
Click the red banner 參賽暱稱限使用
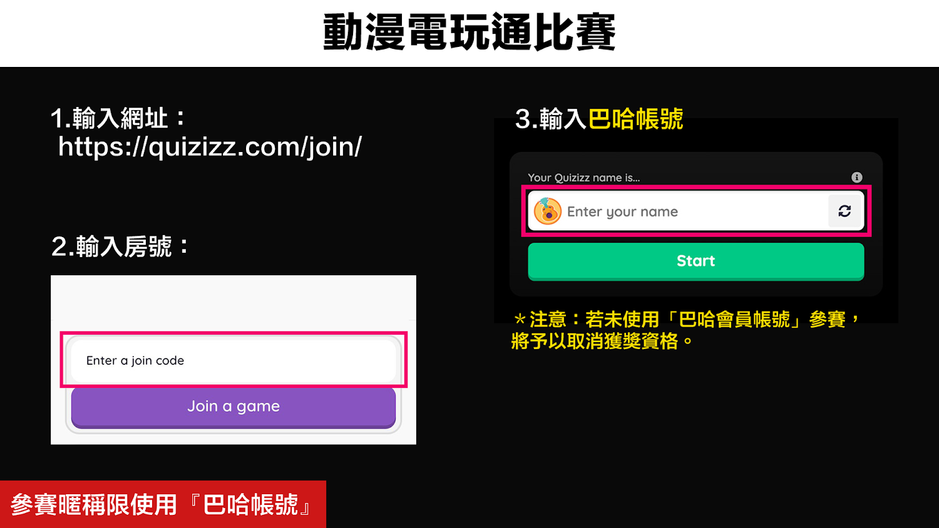pos(163,504)
